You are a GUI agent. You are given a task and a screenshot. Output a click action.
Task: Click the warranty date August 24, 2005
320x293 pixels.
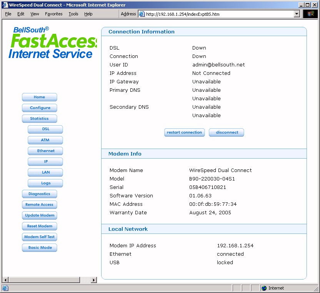click(x=210, y=213)
